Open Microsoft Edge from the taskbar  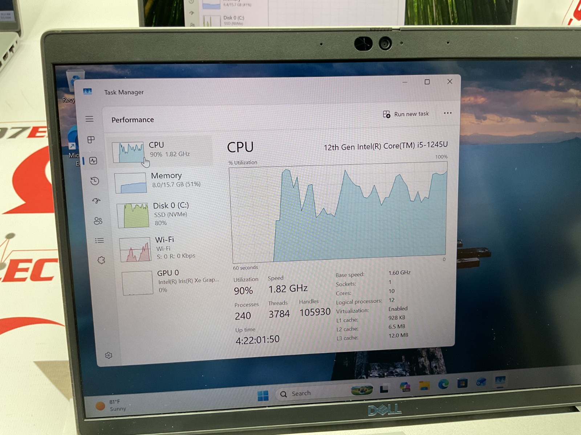443,384
